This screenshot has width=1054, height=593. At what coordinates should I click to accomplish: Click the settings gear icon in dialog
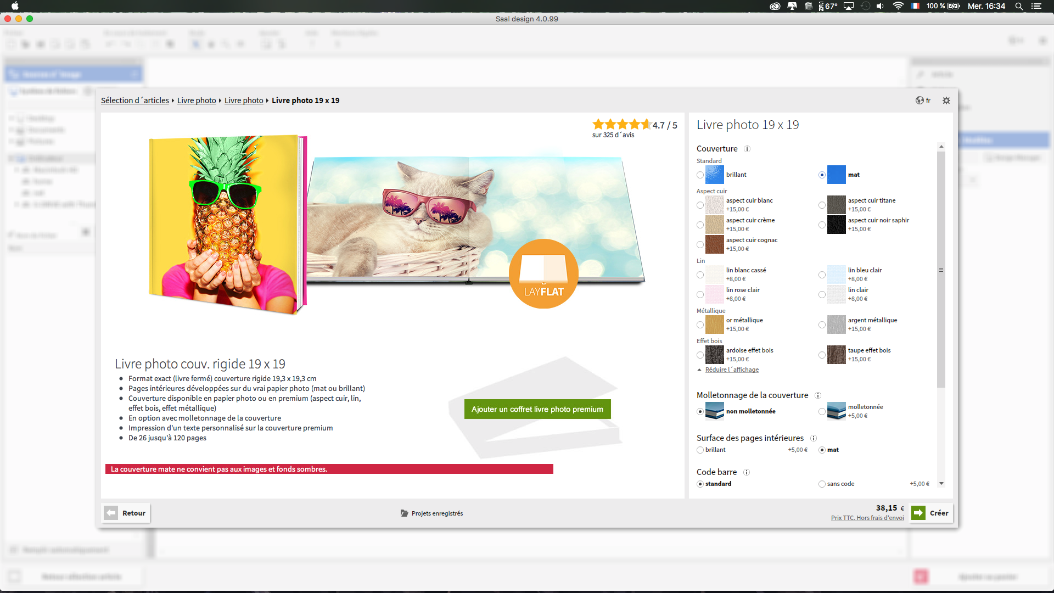(x=946, y=100)
